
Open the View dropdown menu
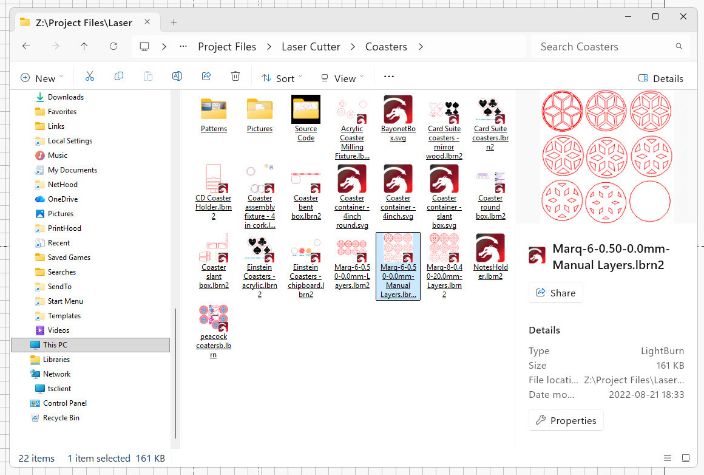342,78
